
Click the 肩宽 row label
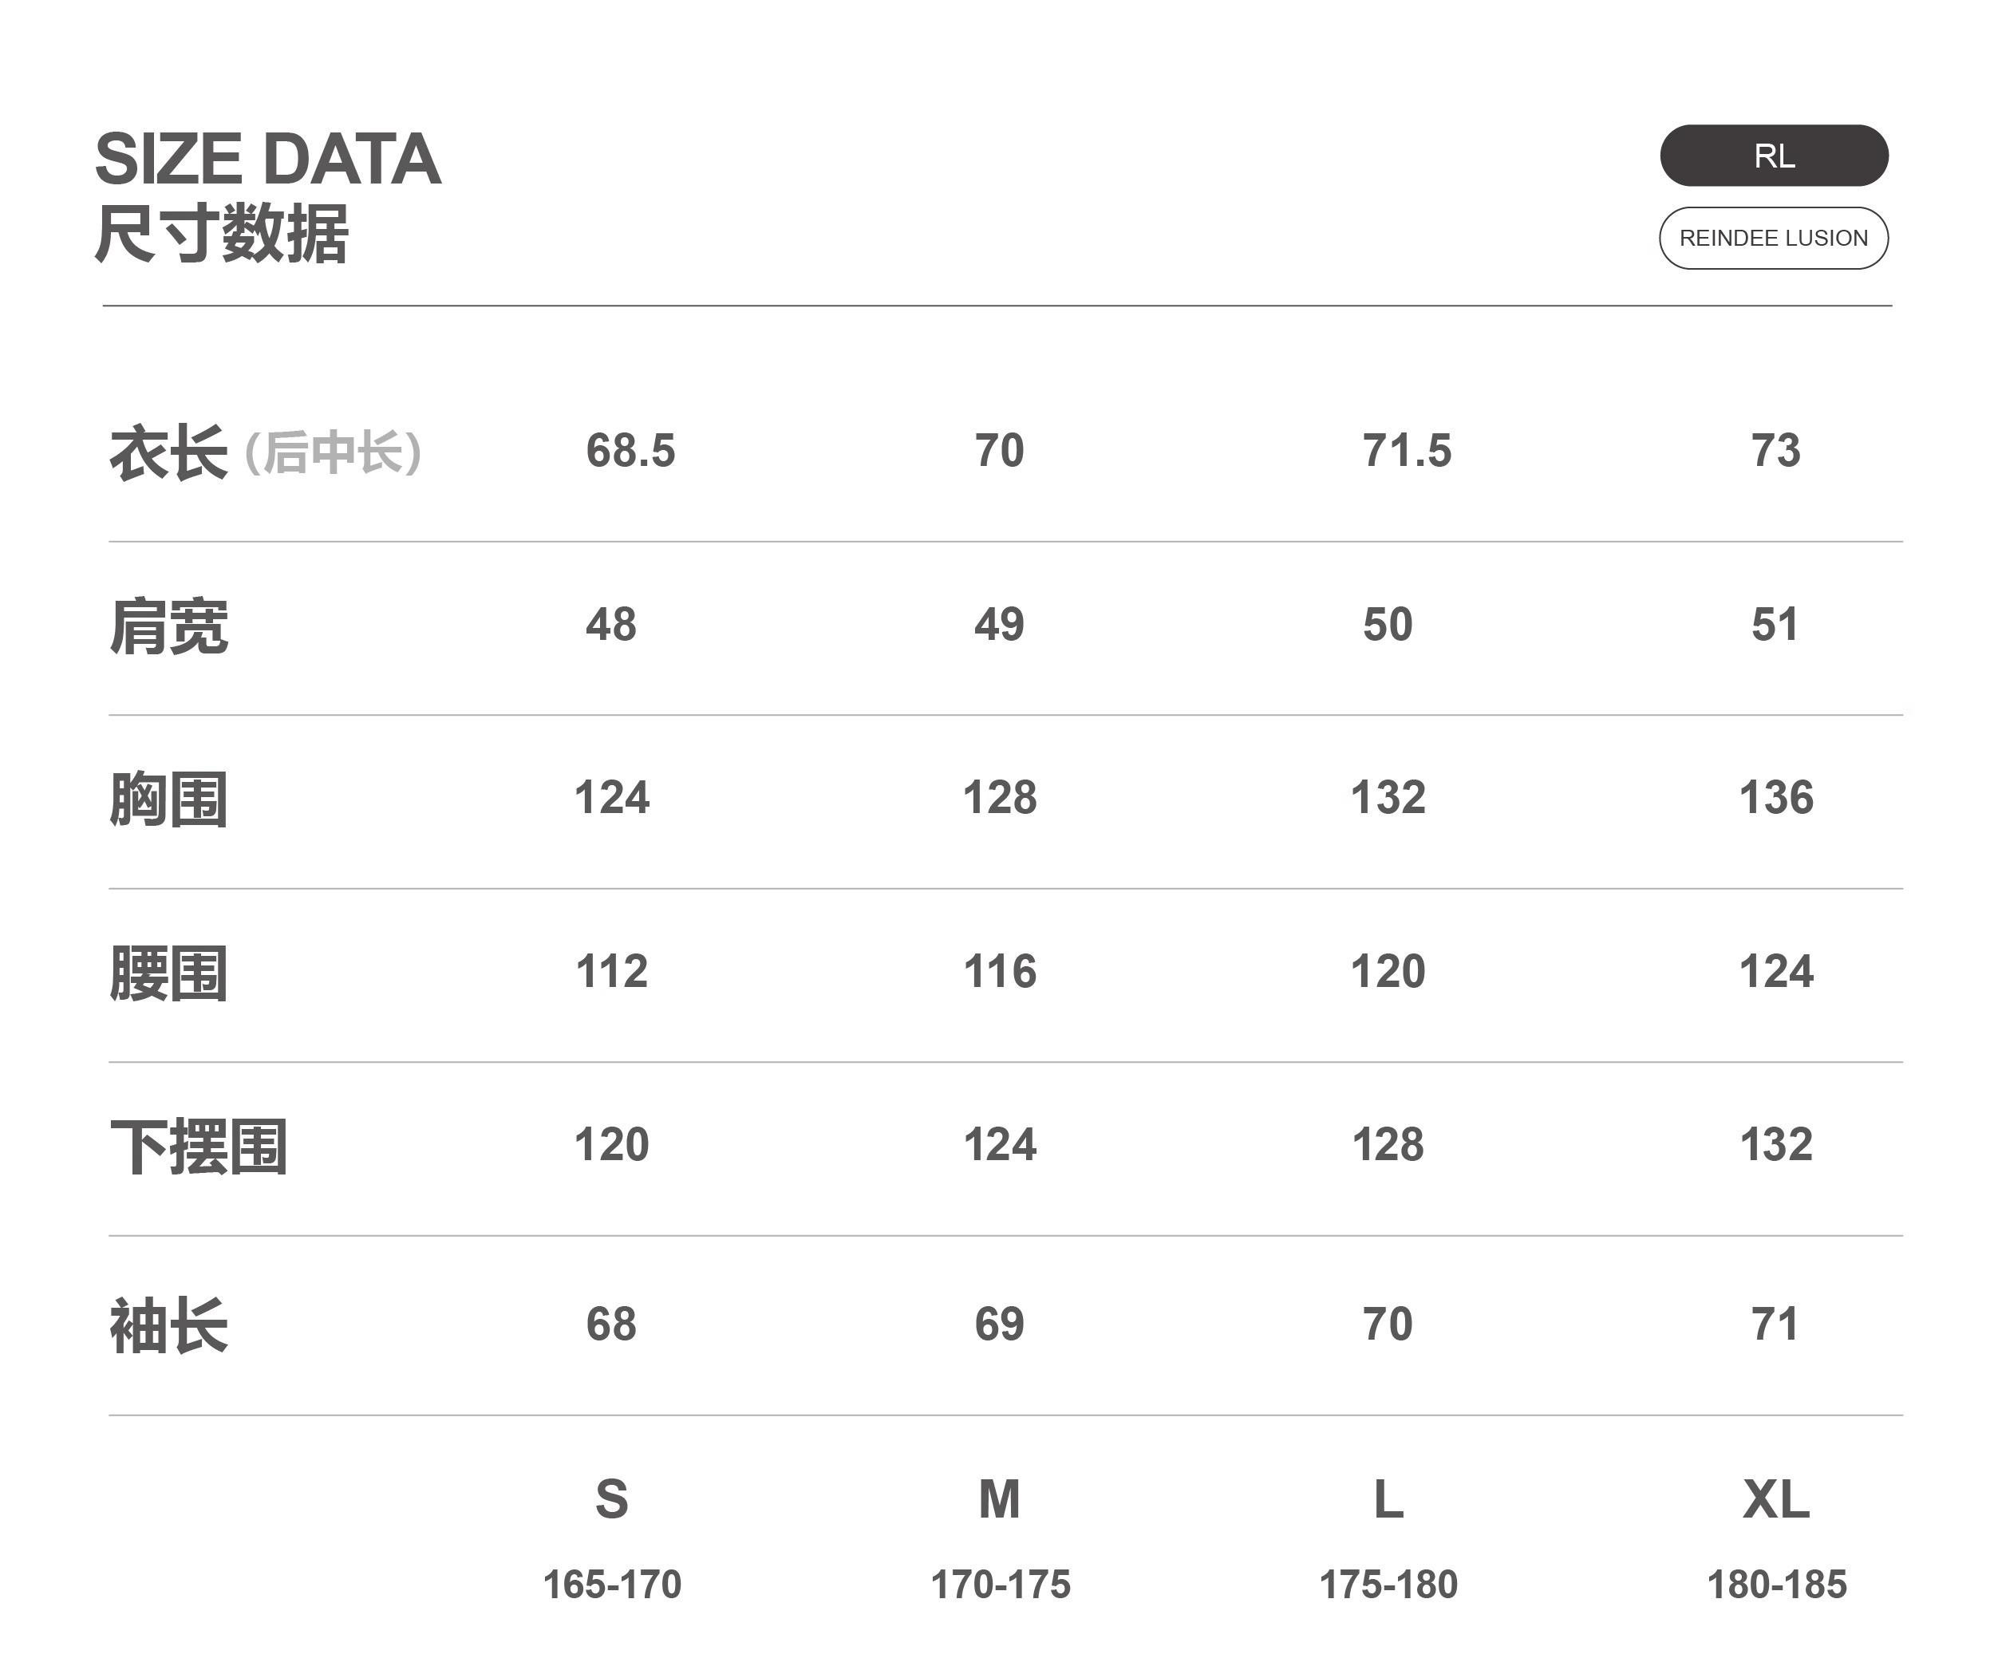pos(169,626)
